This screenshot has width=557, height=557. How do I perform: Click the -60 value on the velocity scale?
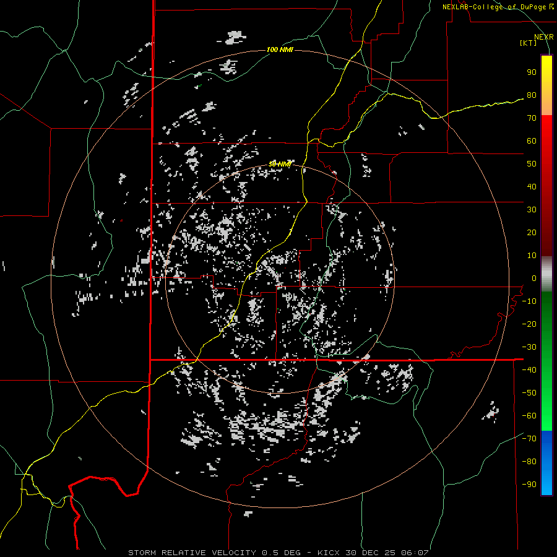(x=529, y=416)
